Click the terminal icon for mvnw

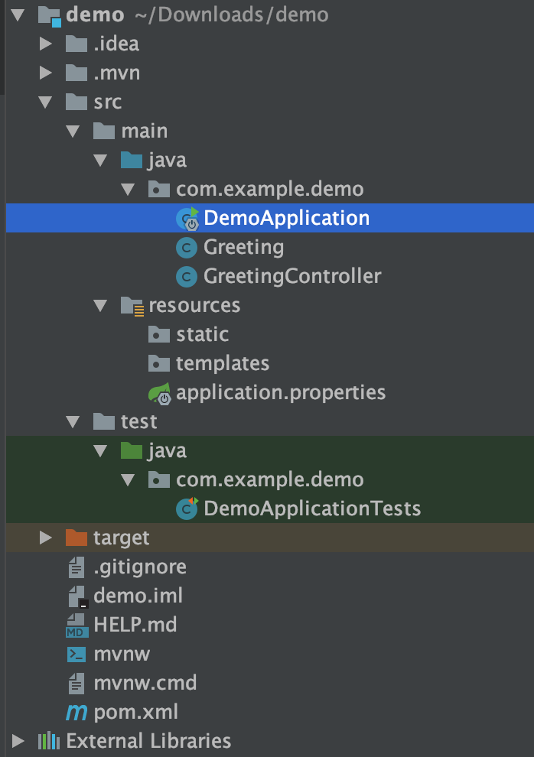tap(77, 655)
